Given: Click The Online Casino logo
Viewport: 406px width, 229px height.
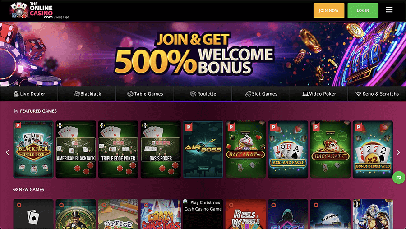Looking at the screenshot, I should [x=39, y=11].
